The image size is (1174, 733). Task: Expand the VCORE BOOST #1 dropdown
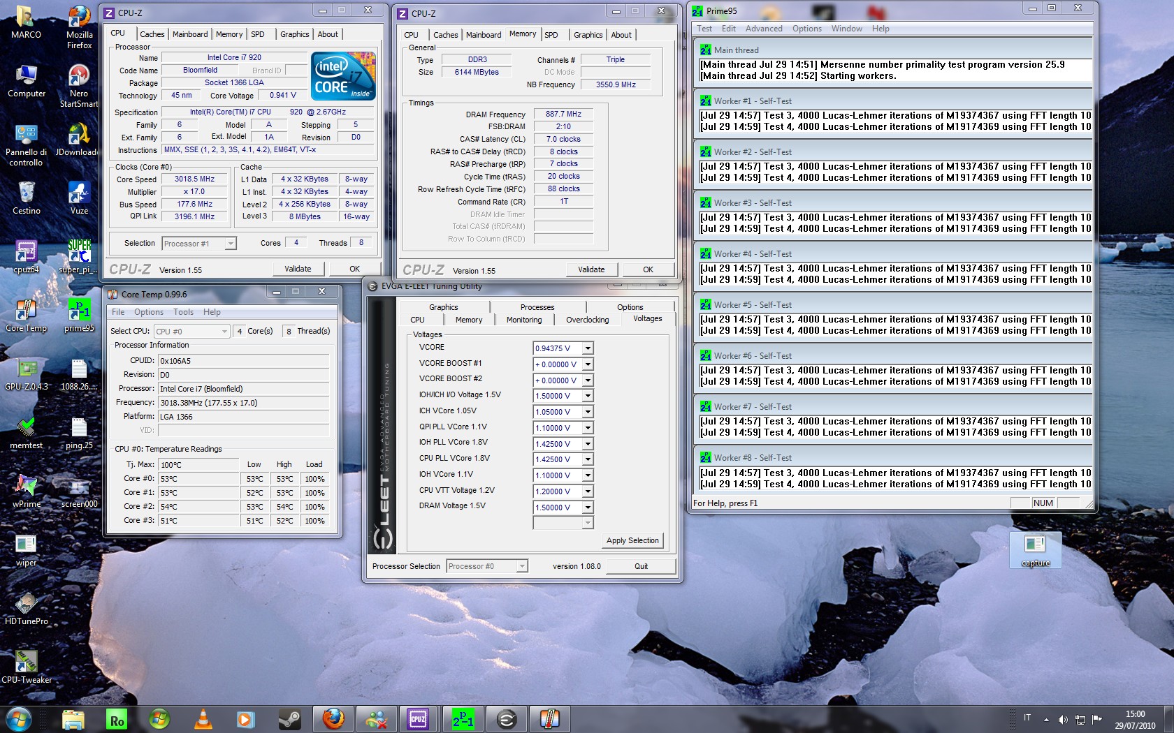point(588,364)
